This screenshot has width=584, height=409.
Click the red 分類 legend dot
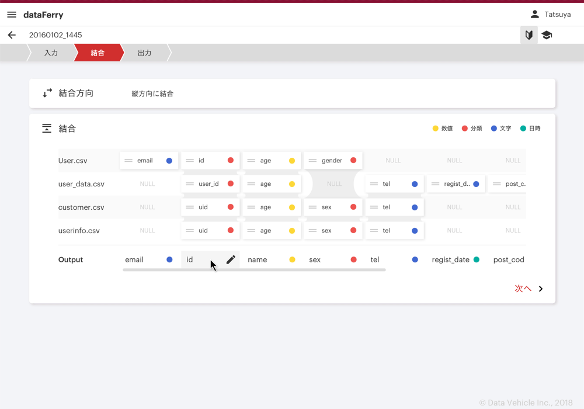464,129
